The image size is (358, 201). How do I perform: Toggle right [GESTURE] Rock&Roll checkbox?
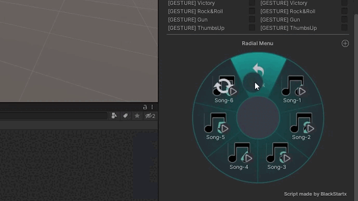coord(344,11)
